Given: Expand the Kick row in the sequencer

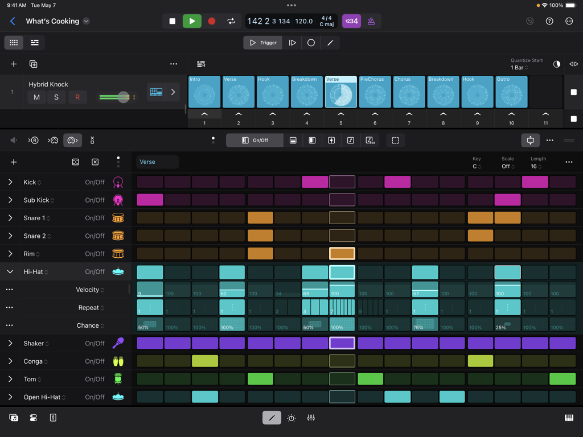Looking at the screenshot, I should (10, 182).
